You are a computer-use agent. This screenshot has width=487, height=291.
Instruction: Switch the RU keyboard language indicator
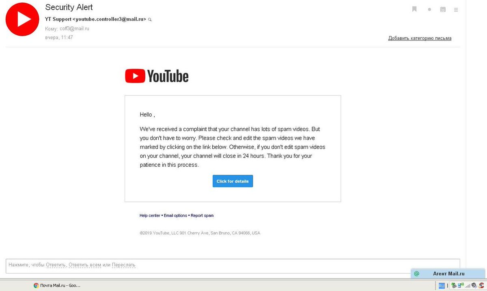pos(442,286)
